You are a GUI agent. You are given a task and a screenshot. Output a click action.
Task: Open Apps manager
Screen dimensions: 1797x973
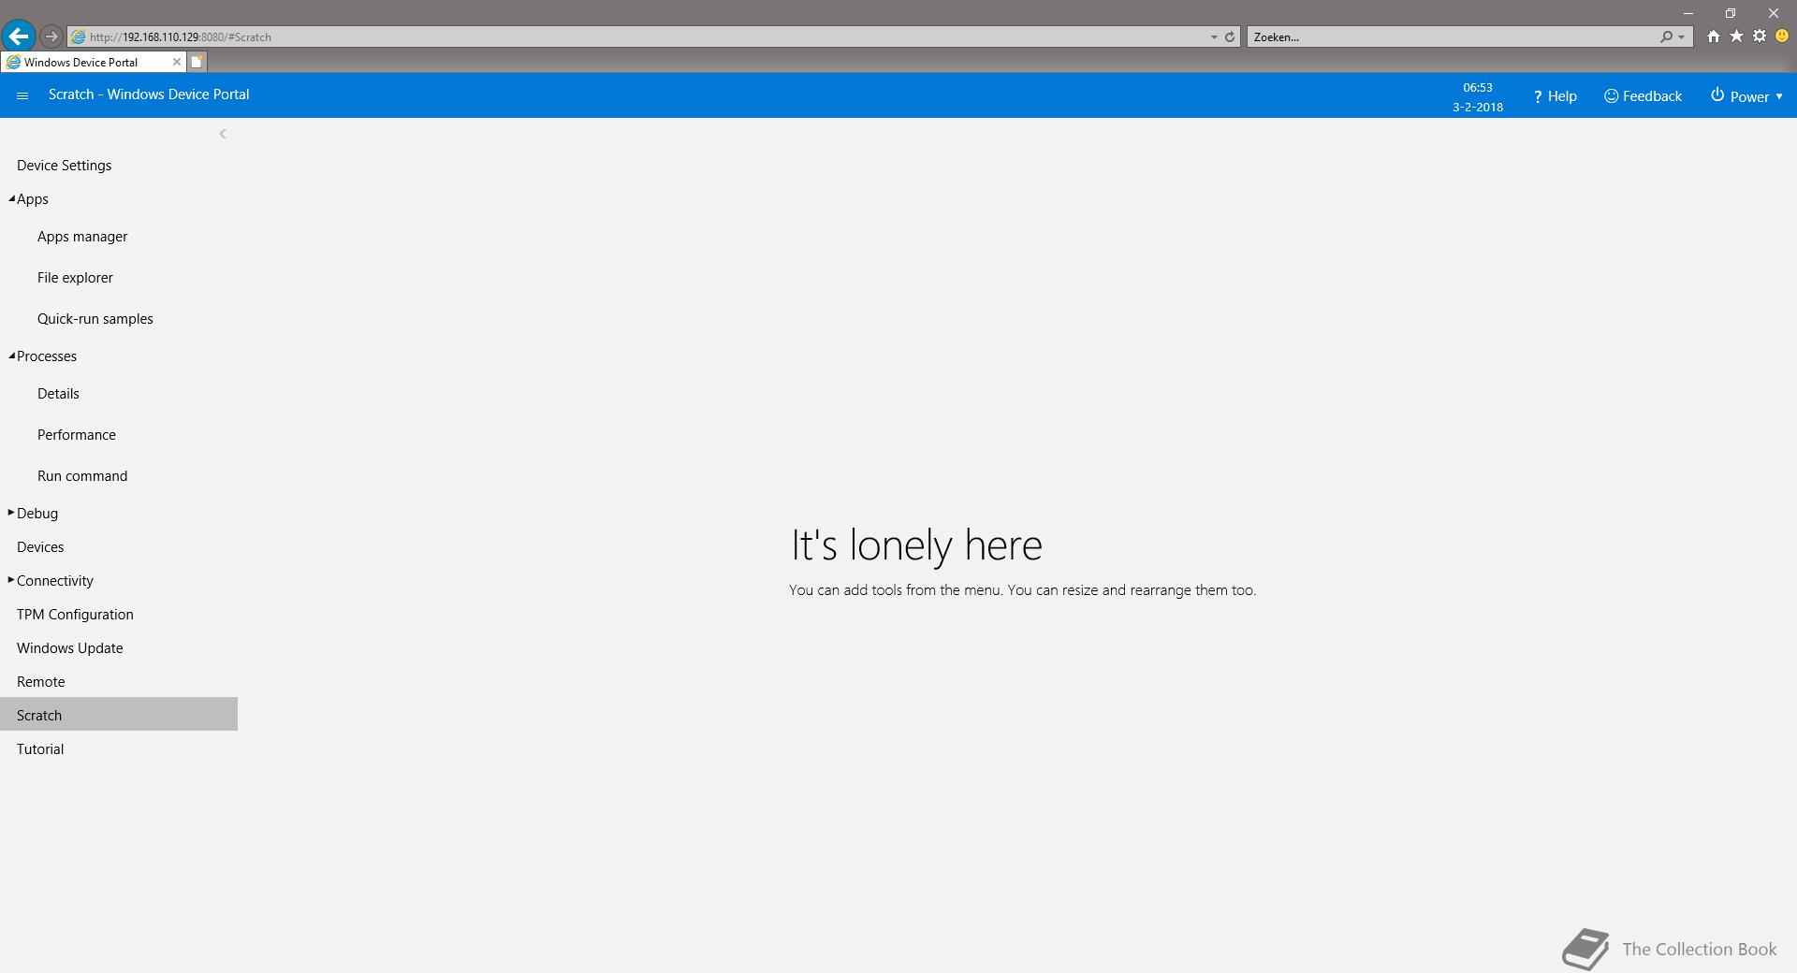82,237
